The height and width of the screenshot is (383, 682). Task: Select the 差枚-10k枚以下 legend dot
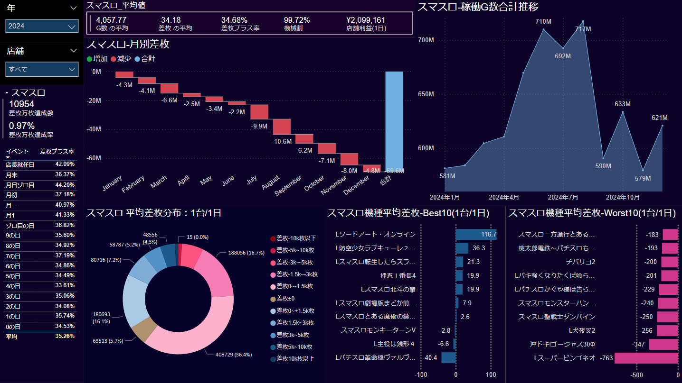pos(273,238)
